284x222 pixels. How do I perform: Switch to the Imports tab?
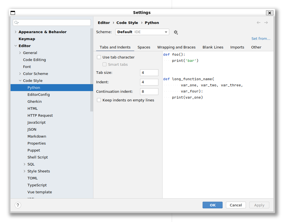pyautogui.click(x=237, y=47)
